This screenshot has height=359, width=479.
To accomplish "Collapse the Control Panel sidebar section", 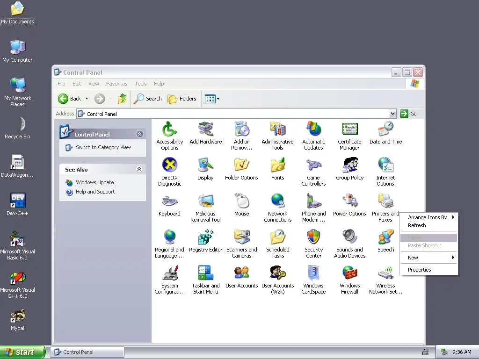I will 139,134.
